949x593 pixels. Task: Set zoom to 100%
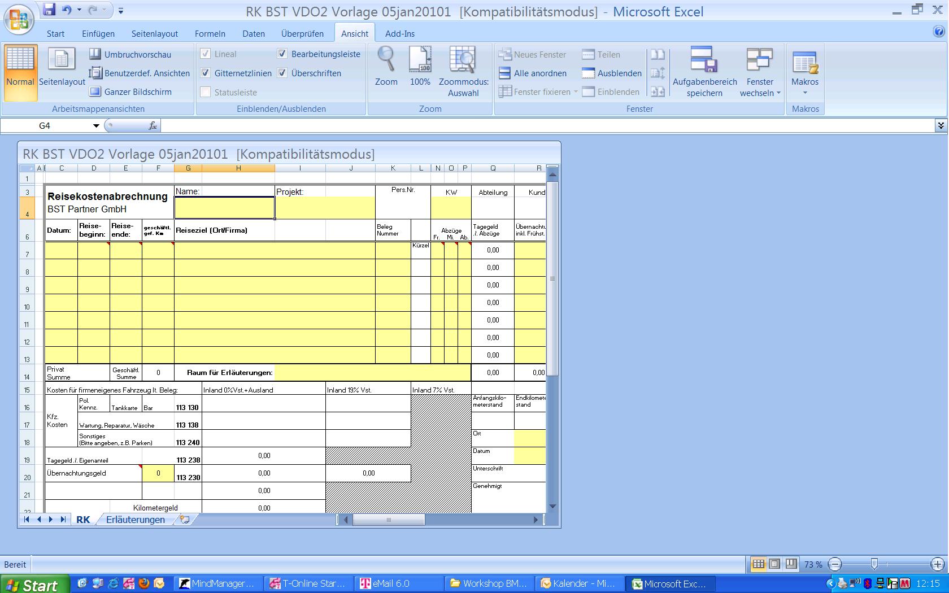(x=420, y=66)
